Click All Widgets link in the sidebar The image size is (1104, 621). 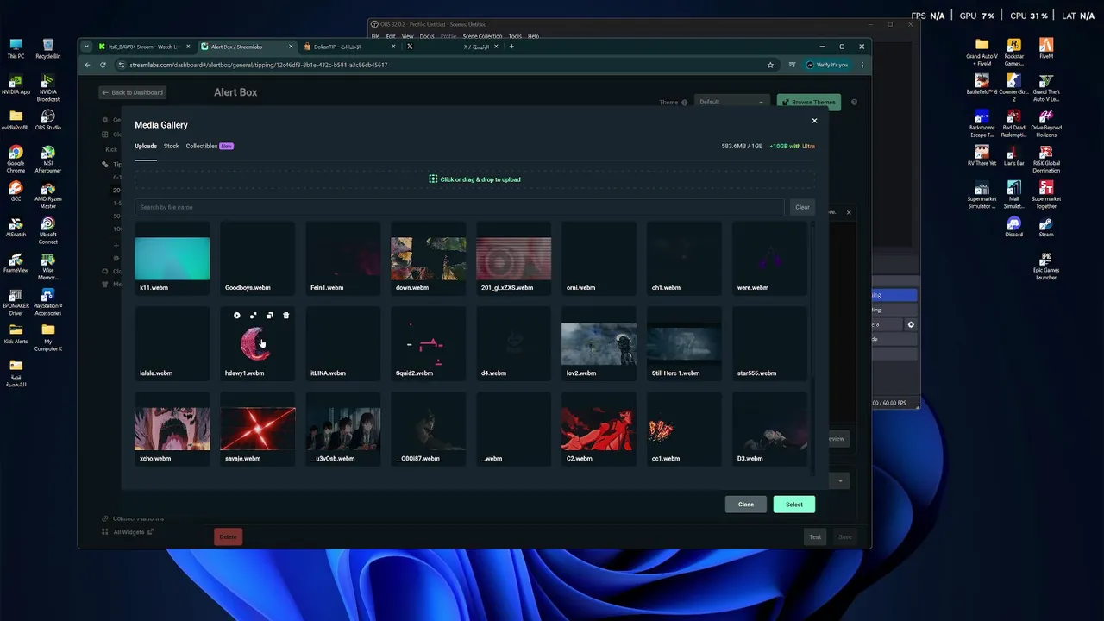coord(129,532)
